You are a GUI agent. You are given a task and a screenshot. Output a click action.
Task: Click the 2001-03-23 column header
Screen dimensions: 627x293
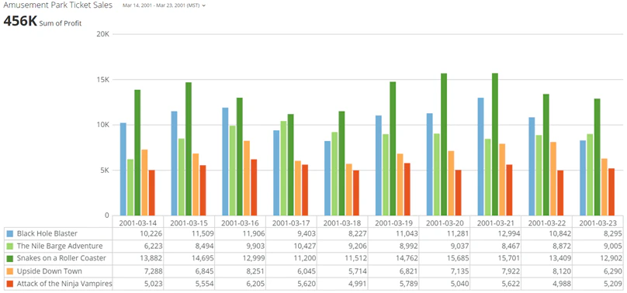[x=598, y=222]
